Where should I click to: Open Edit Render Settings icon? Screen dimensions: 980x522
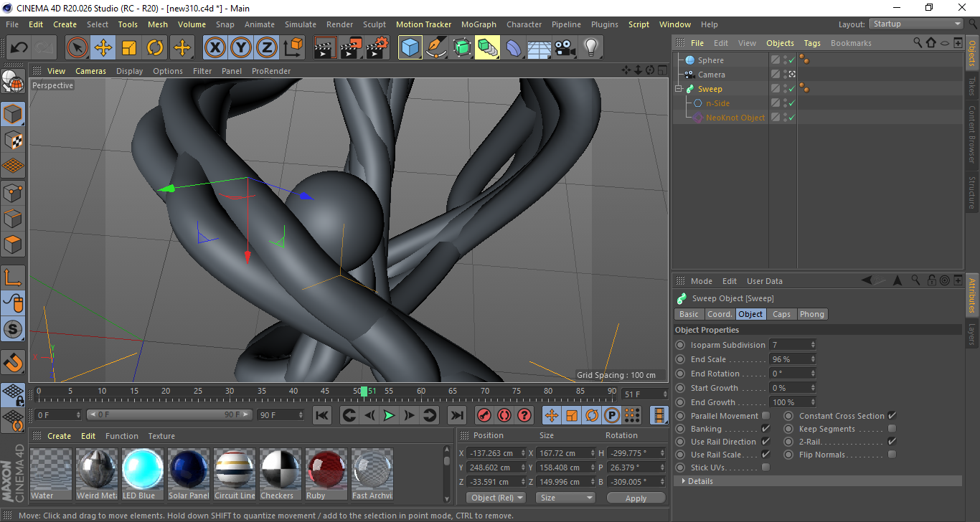pyautogui.click(x=377, y=48)
